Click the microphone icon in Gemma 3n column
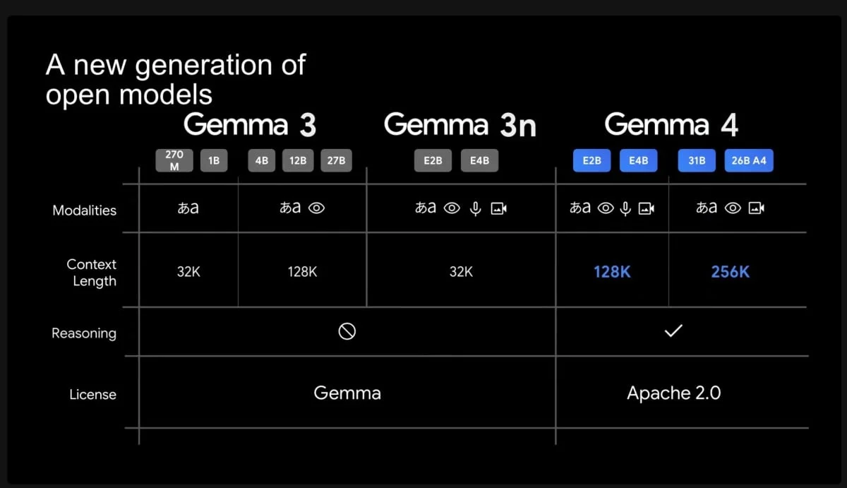The width and height of the screenshot is (847, 488). tap(476, 209)
